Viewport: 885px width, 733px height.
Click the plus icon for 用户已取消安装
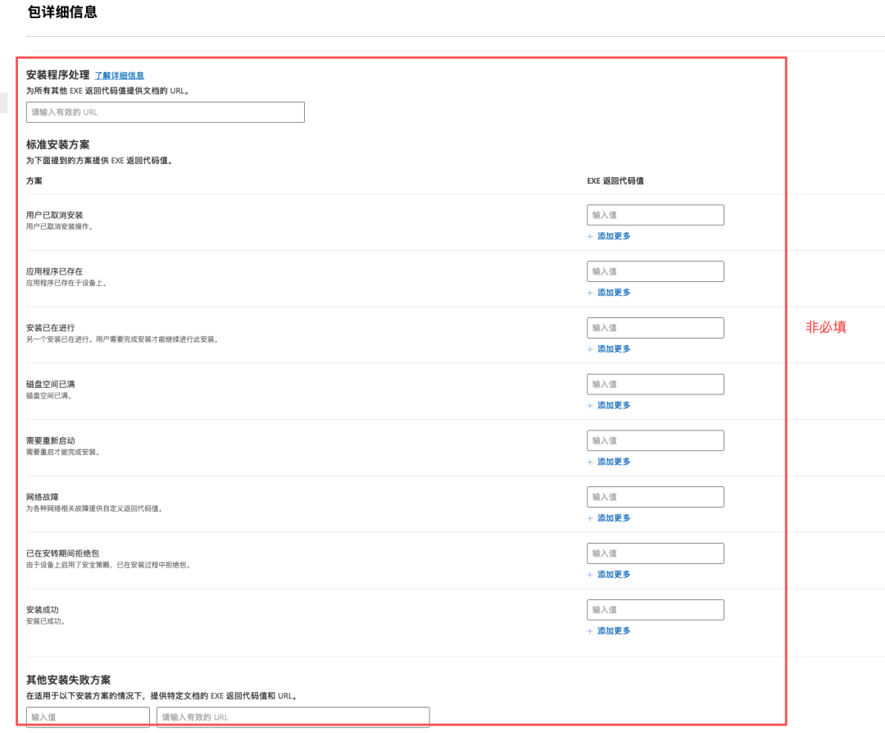click(x=590, y=237)
